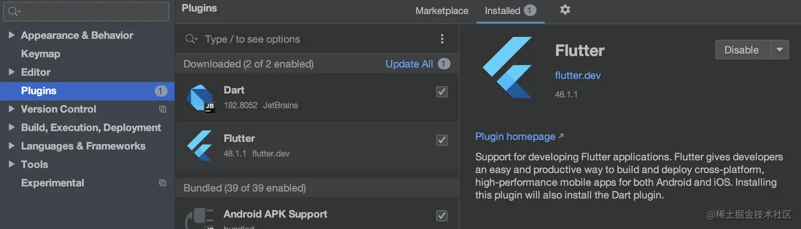
Task: Expand Build, Execution, Deployment section
Action: [12, 127]
